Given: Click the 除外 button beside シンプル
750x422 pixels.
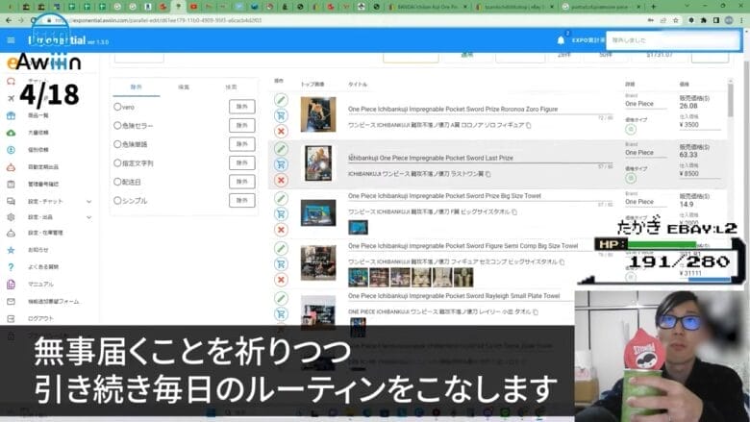Looking at the screenshot, I should (x=242, y=200).
